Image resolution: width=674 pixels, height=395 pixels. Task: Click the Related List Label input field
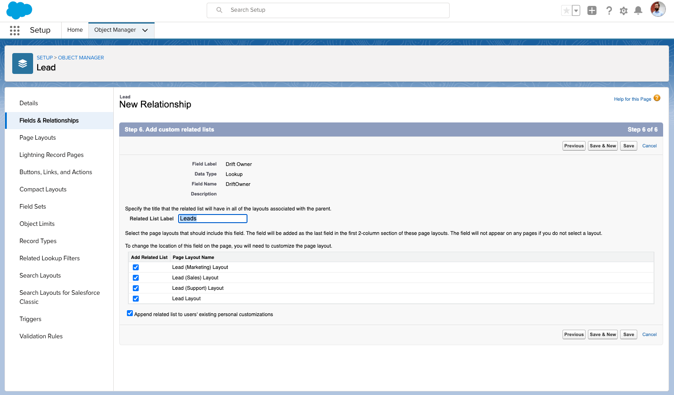213,219
